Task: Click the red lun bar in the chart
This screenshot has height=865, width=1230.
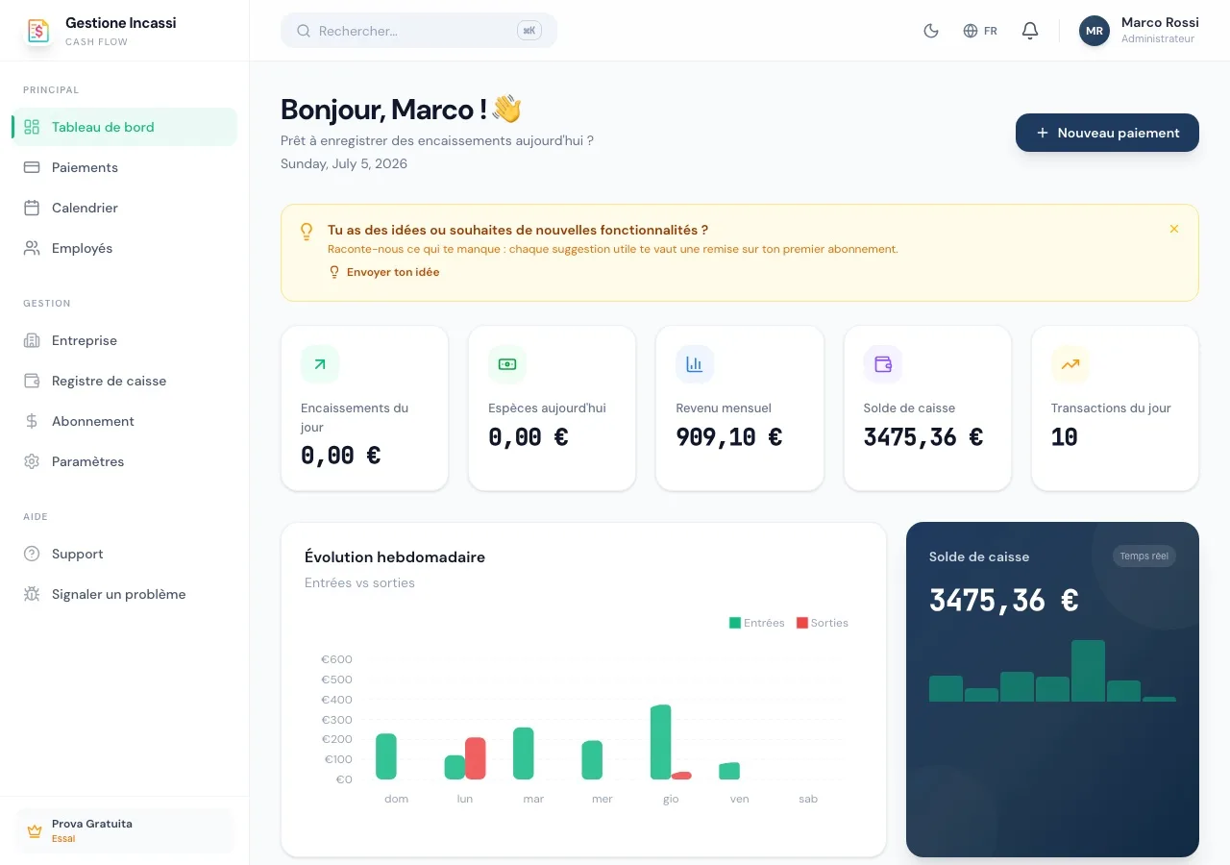Action: pos(476,758)
